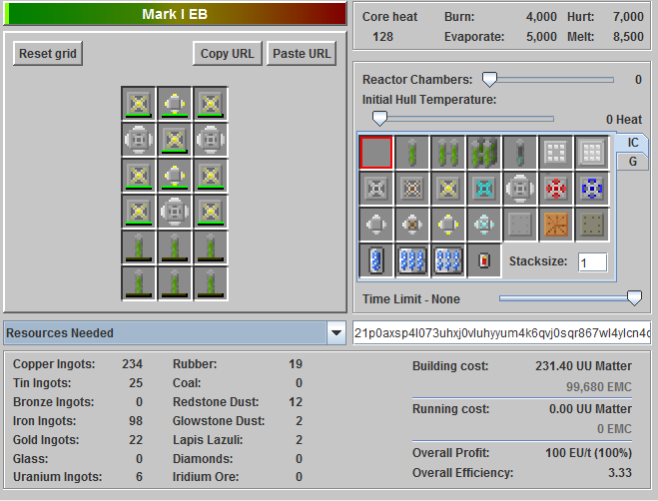This screenshot has height=501, width=658.
Task: Click the Paste URL button
Action: click(302, 53)
